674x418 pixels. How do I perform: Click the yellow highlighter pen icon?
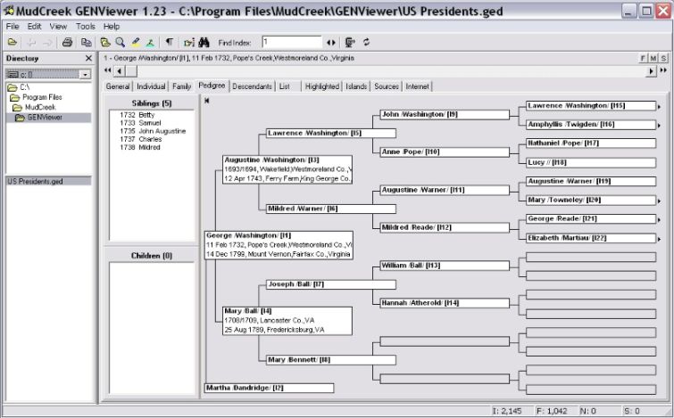[136, 42]
